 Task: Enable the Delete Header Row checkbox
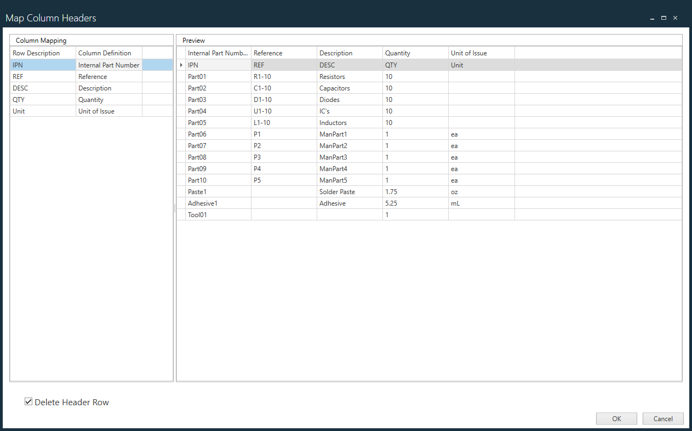28,401
